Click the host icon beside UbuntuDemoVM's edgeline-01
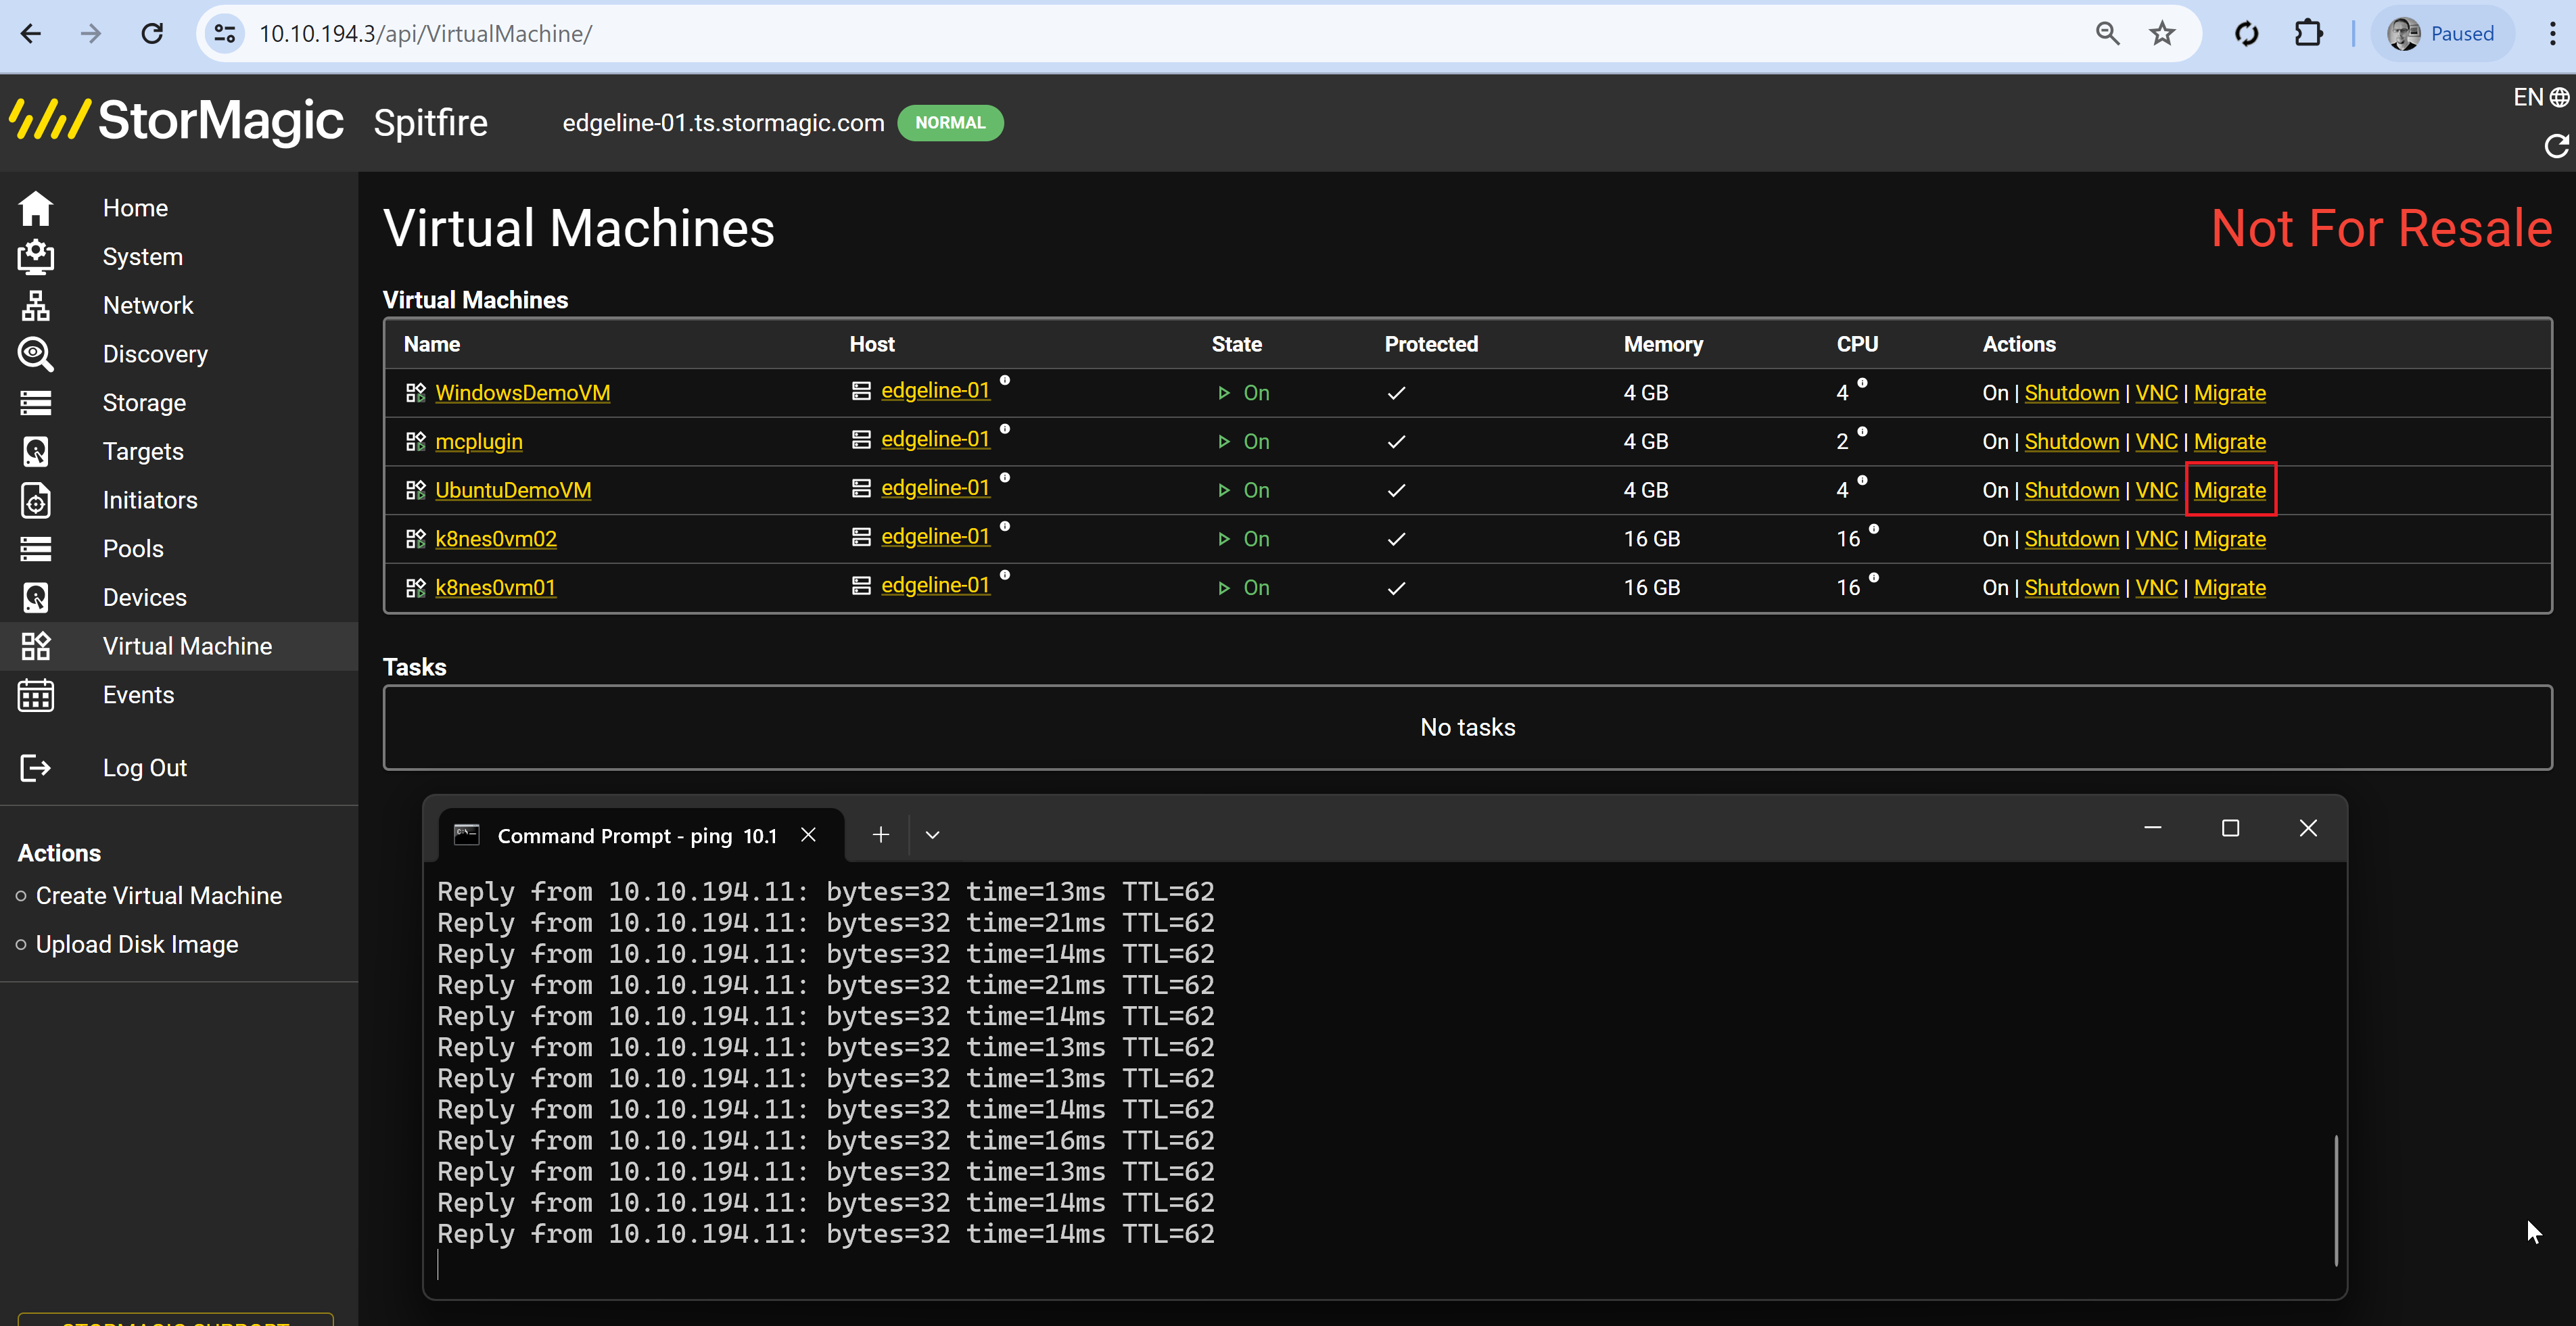This screenshot has height=1326, width=2576. click(860, 488)
